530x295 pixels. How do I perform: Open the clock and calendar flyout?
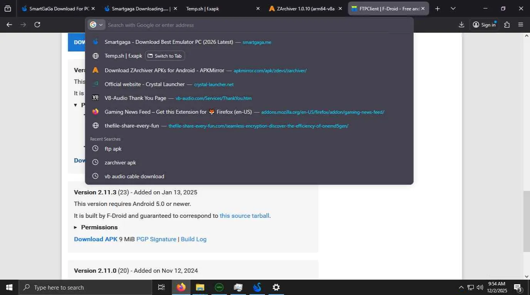click(496, 287)
